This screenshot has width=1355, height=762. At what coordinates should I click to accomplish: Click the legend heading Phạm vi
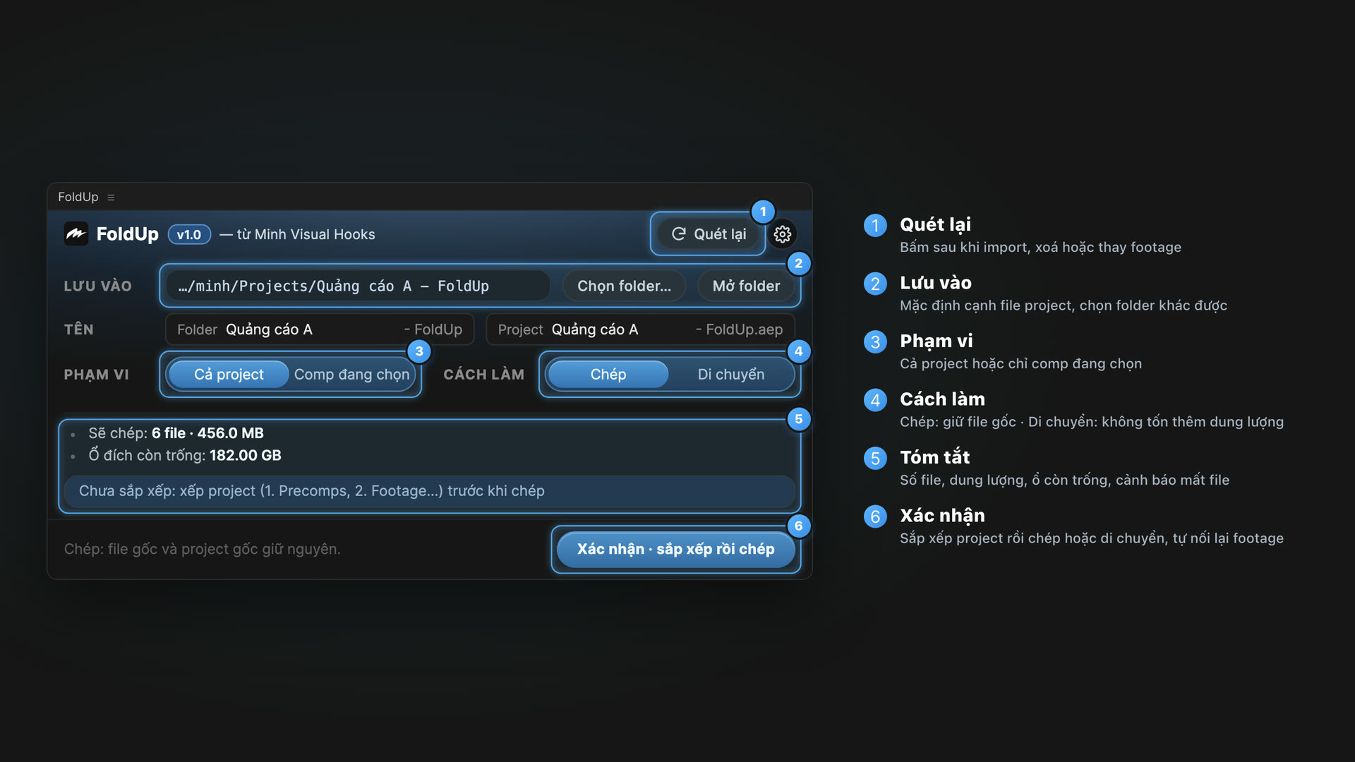point(937,341)
